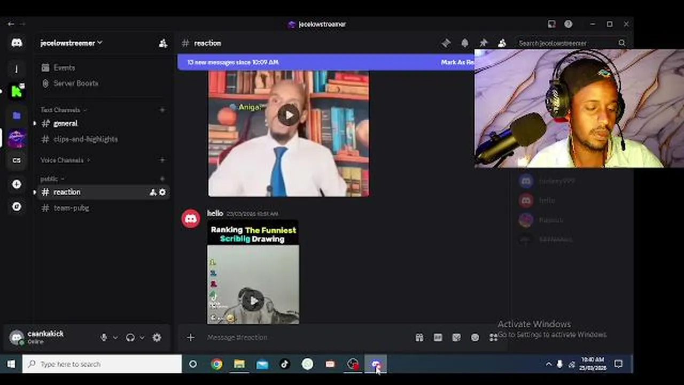The width and height of the screenshot is (684, 385).
Task: Open TikTok from taskbar
Action: coord(285,364)
